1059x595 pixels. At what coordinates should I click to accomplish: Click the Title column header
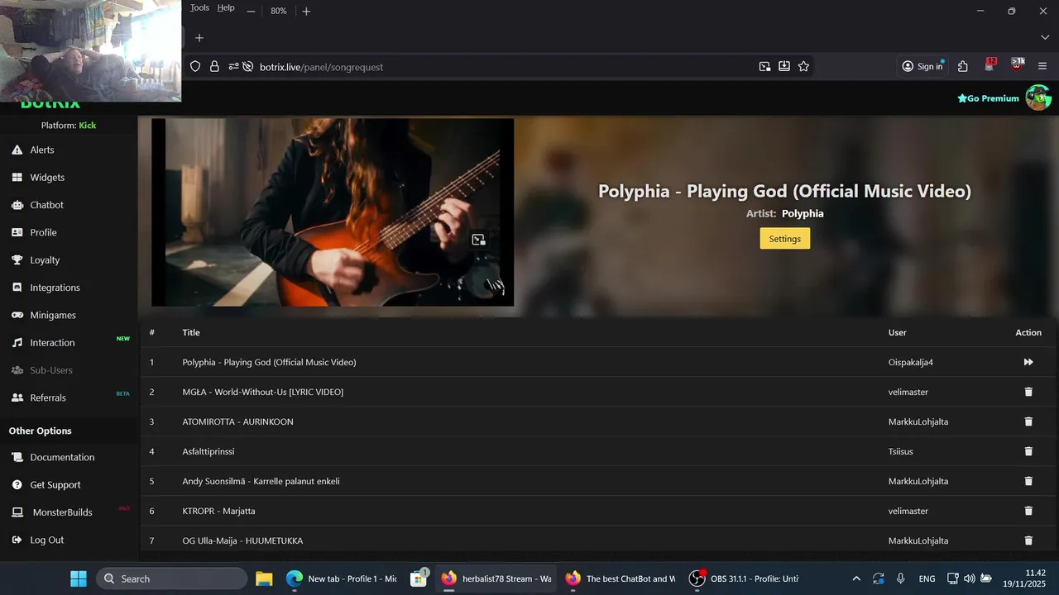[x=191, y=332]
